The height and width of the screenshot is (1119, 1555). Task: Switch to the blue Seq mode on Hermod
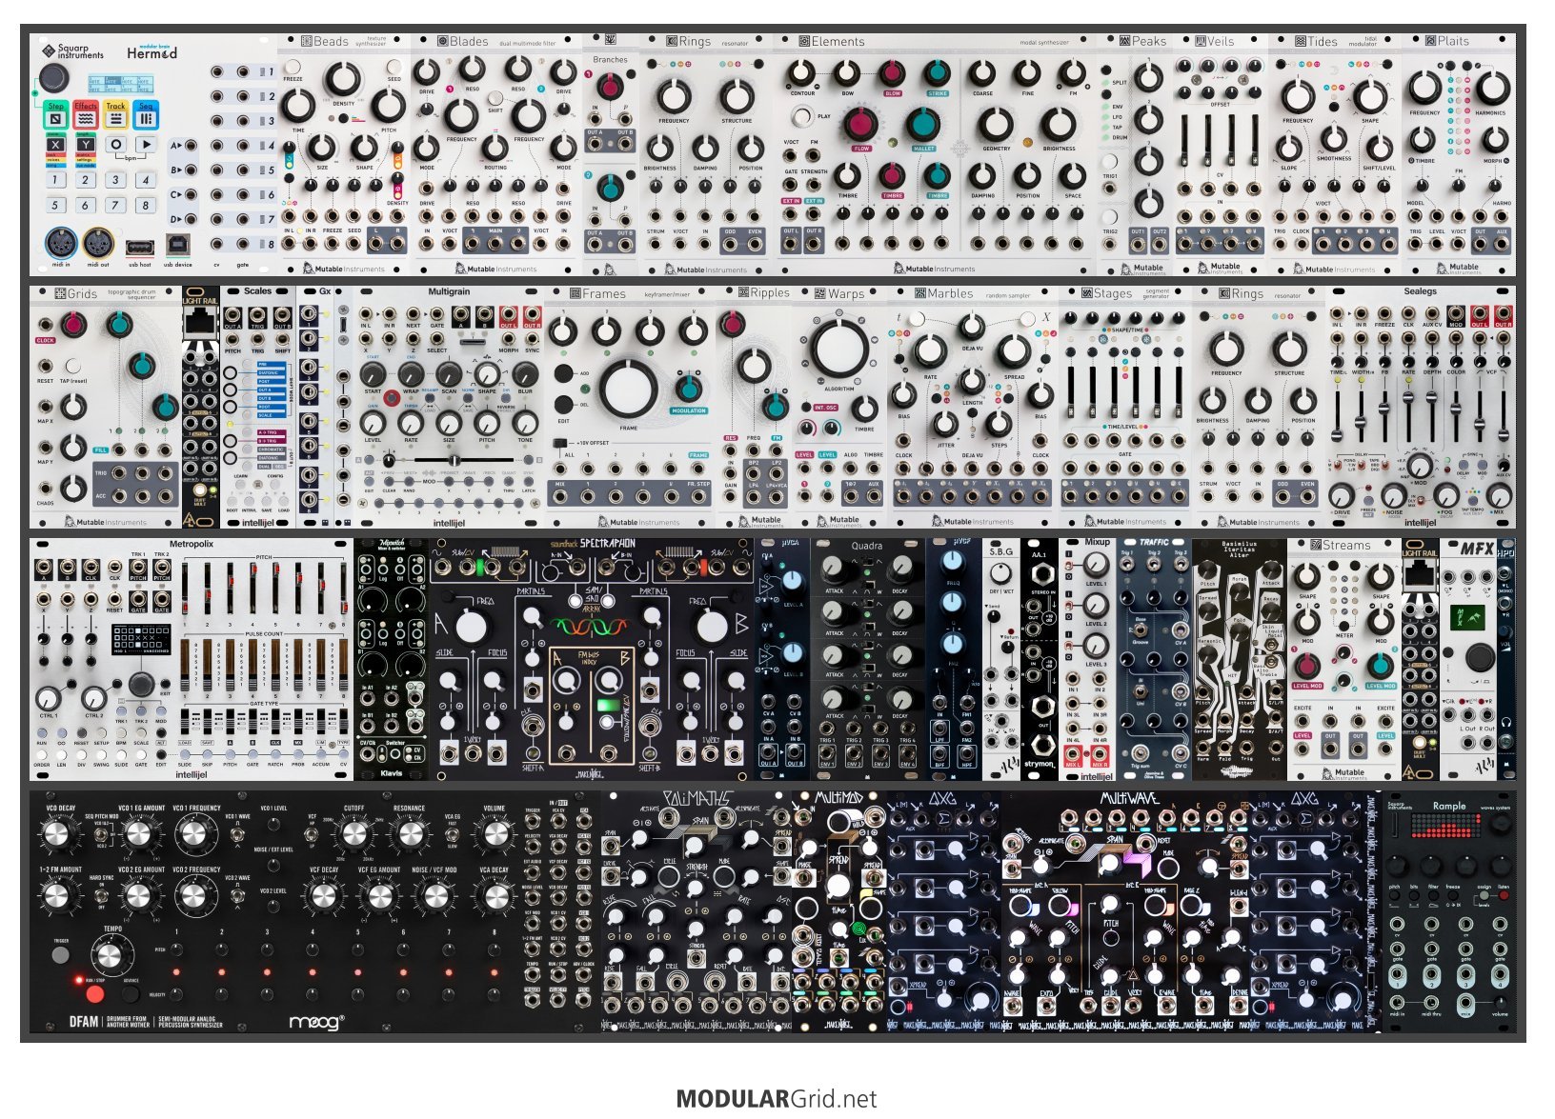145,114
